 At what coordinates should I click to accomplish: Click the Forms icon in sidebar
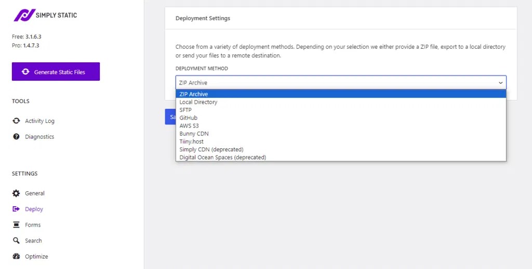point(16,224)
